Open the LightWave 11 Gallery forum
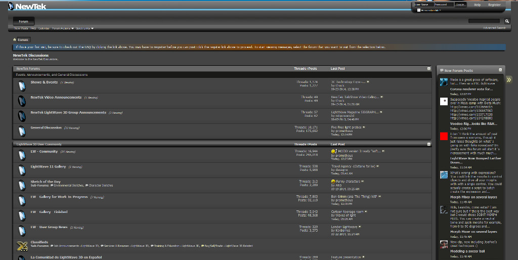This screenshot has height=260, width=518. [48, 166]
